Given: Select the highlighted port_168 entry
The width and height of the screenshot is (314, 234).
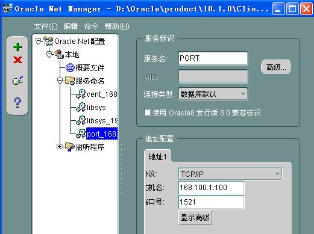Looking at the screenshot, I should (102, 134).
